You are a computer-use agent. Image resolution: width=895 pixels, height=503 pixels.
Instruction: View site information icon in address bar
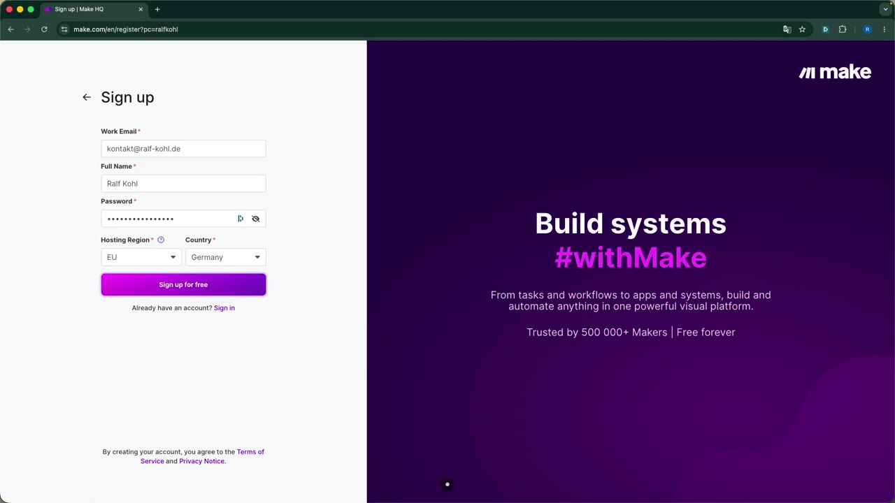click(64, 29)
